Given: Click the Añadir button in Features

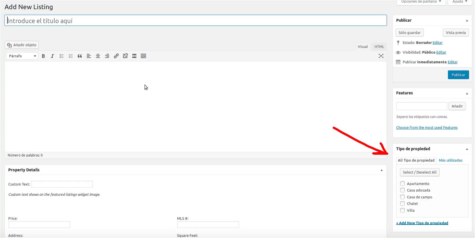Looking at the screenshot, I should (x=457, y=106).
